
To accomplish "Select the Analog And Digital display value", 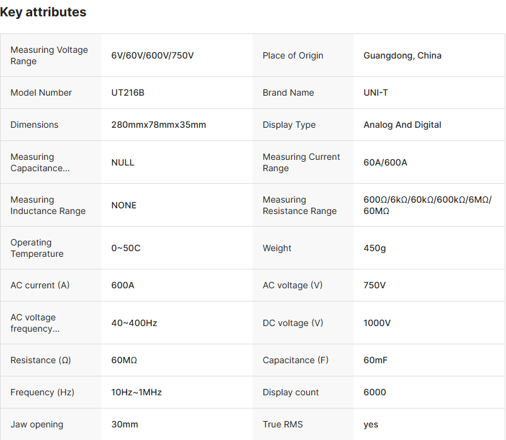I will 403,125.
